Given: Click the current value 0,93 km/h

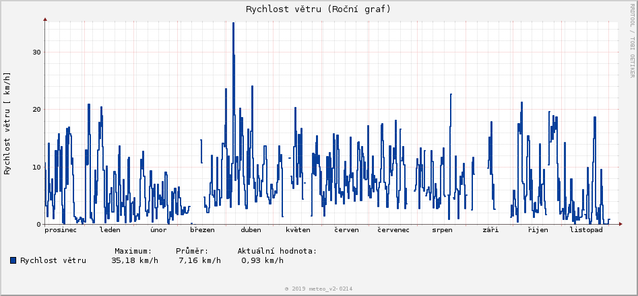Looking at the screenshot, I should tap(262, 260).
